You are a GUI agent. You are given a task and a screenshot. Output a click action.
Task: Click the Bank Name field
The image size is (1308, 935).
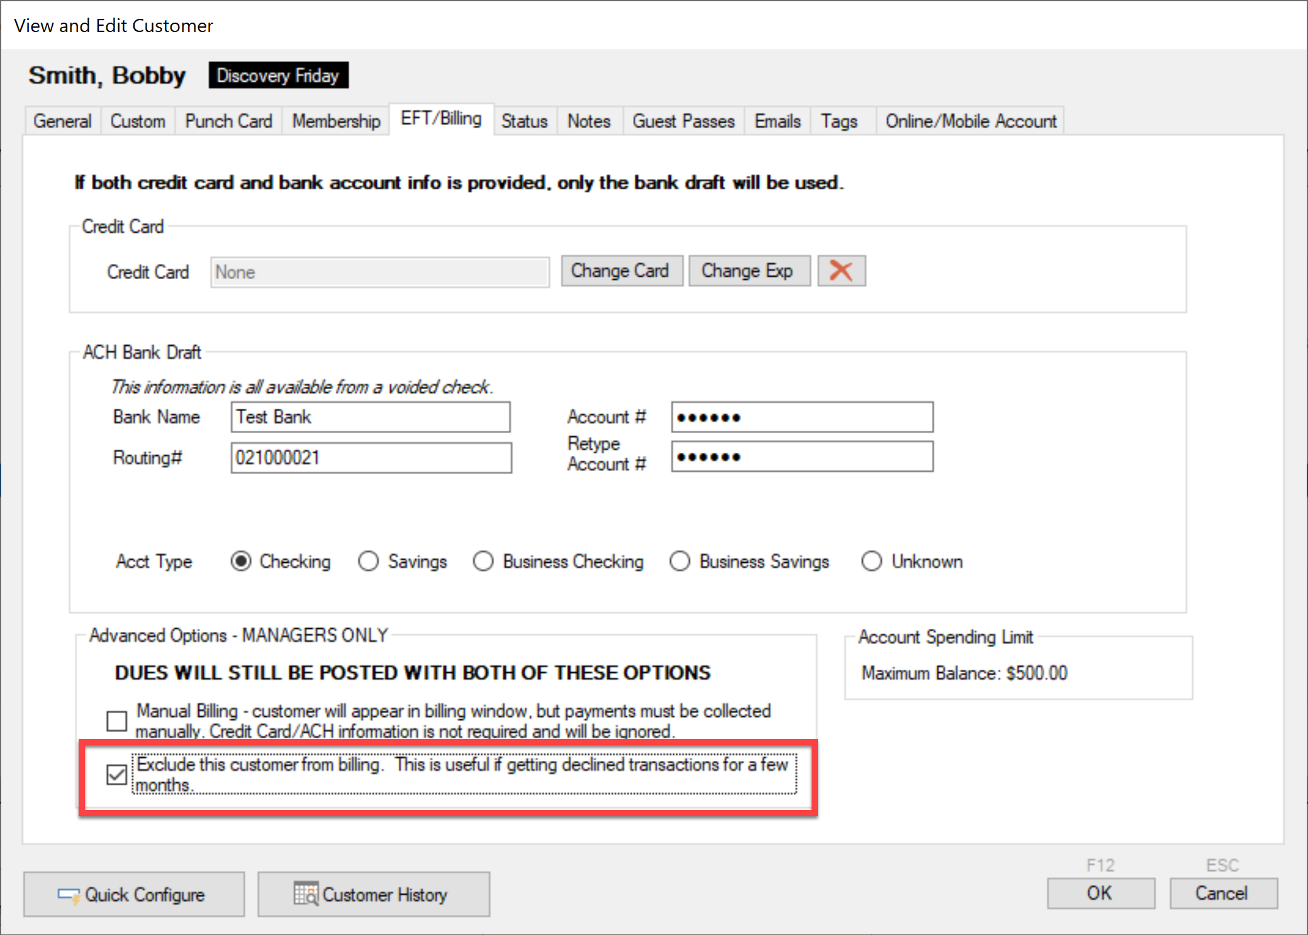pyautogui.click(x=371, y=417)
